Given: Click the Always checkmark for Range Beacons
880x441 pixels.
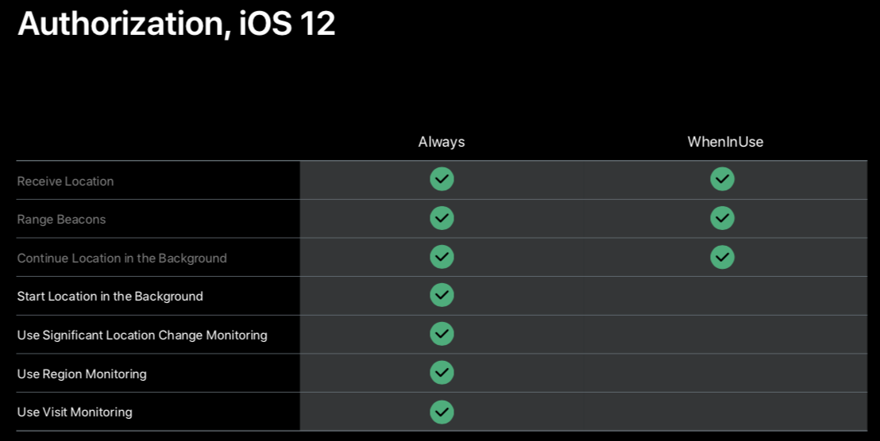Looking at the screenshot, I should tap(442, 218).
